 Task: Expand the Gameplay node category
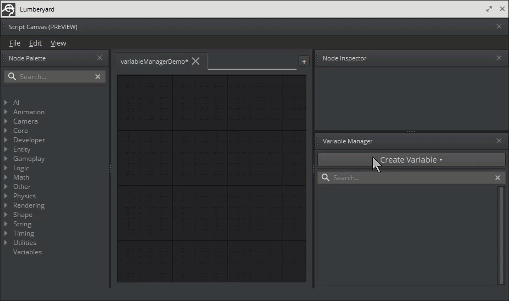6,158
